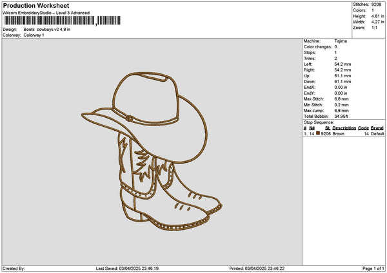The height and width of the screenshot is (273, 387).
Task: Select 'Wilcom EmbroideryStudio – Level 3 Advanced' text
Action: (46, 13)
